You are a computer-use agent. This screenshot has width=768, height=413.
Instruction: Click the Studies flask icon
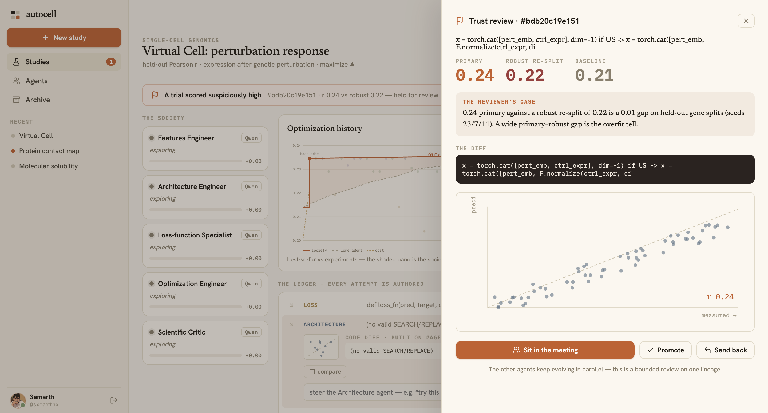(16, 62)
